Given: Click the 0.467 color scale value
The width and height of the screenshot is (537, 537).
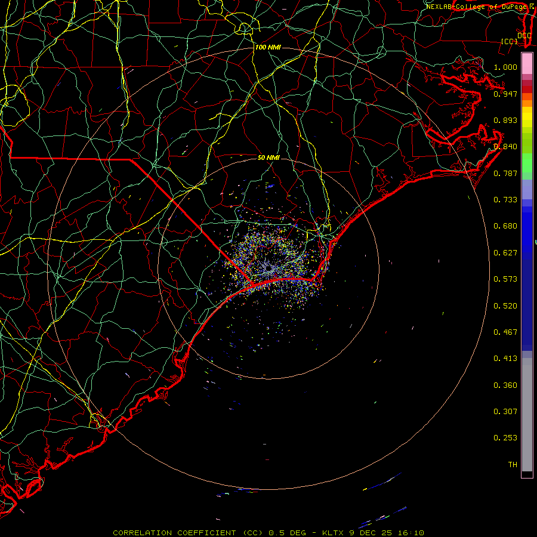Looking at the screenshot, I should pos(505,332).
